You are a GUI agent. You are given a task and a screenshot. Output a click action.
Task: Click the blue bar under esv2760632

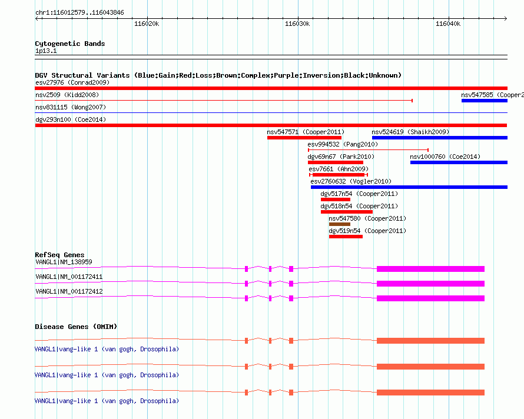click(409, 187)
